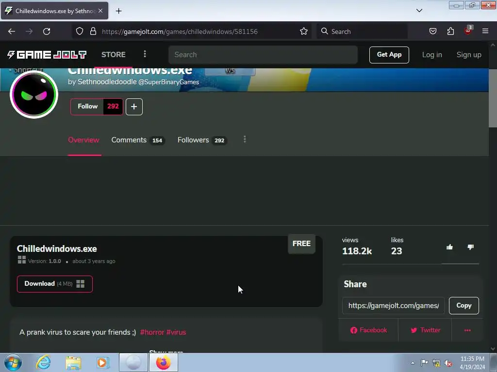
Task: Open the Log in link
Action: pos(431,55)
